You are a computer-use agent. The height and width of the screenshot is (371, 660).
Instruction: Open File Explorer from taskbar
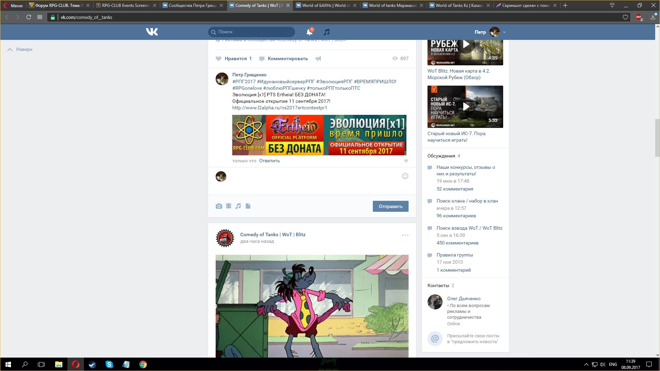click(x=58, y=364)
